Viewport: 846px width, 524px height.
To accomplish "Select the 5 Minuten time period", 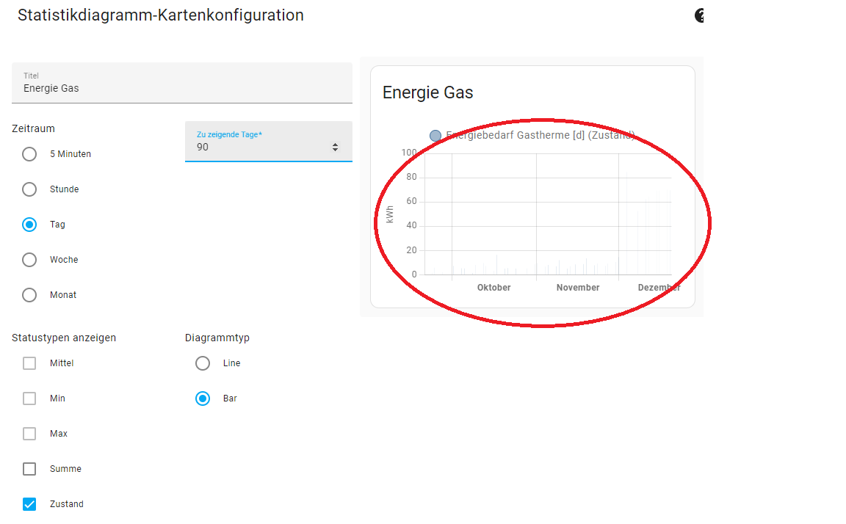I will 29,154.
